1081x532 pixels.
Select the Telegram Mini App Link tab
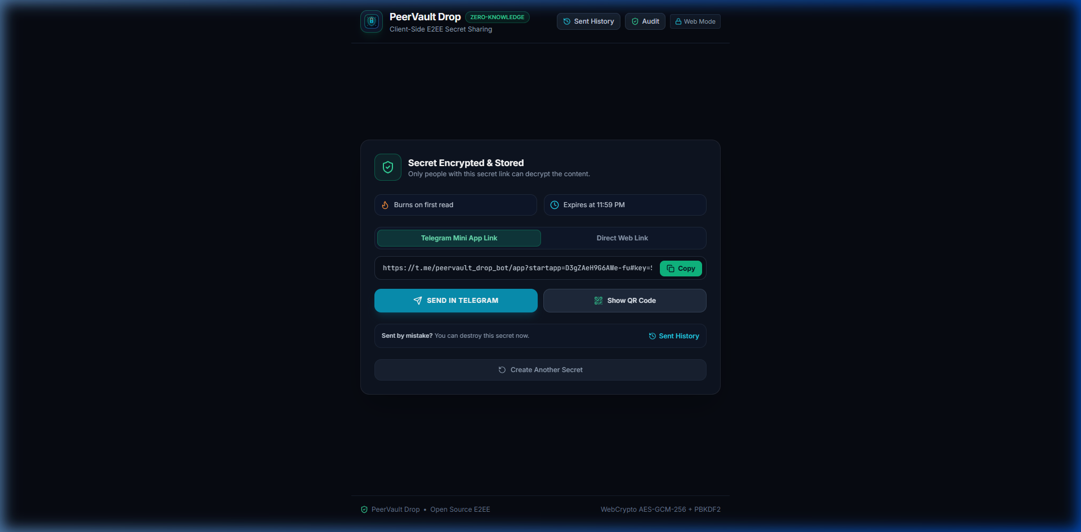(x=459, y=238)
